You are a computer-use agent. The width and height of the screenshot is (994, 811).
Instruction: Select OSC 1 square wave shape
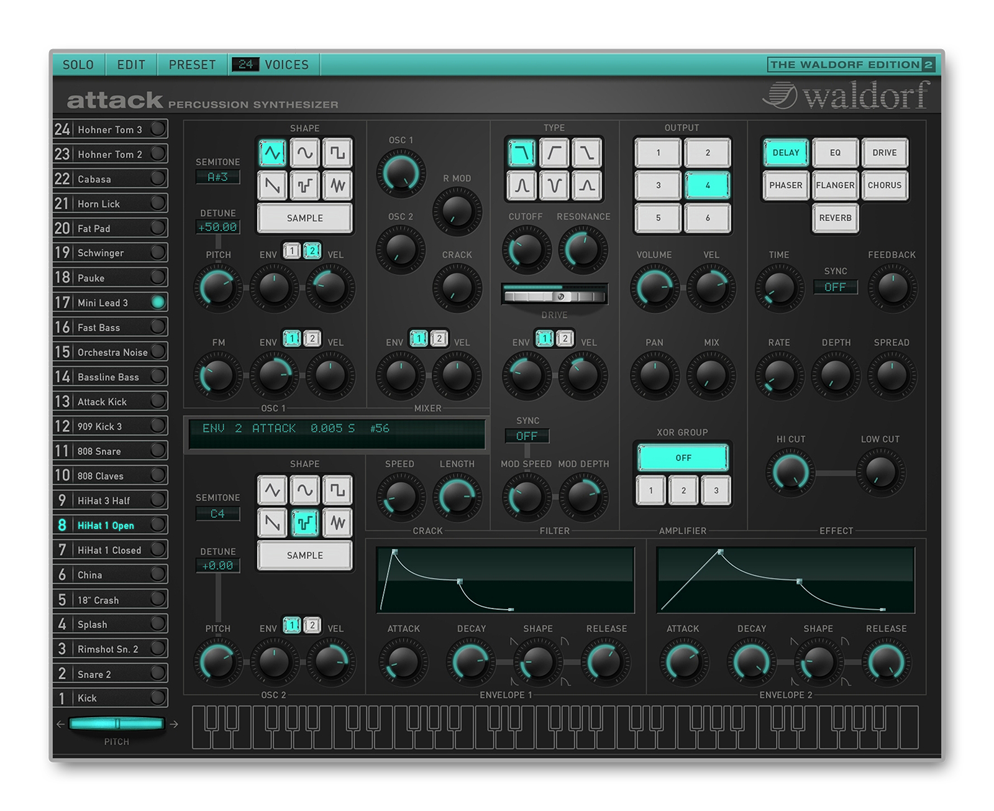click(x=337, y=153)
